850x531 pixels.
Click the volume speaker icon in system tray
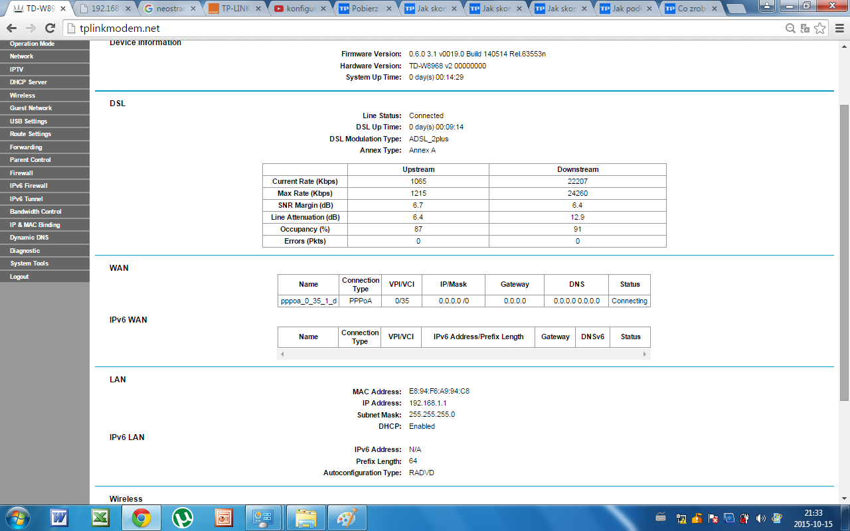760,518
